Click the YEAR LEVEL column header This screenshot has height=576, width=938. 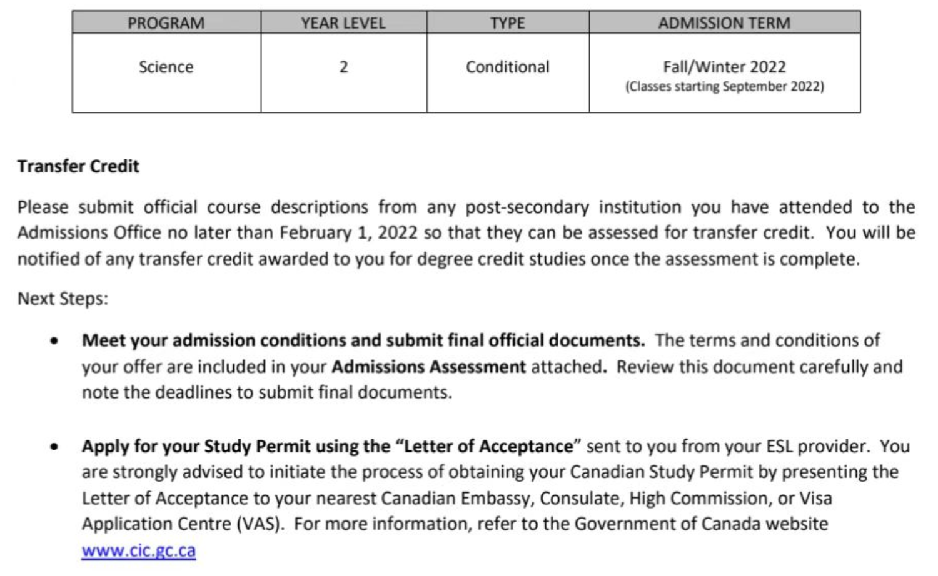pyautogui.click(x=343, y=23)
